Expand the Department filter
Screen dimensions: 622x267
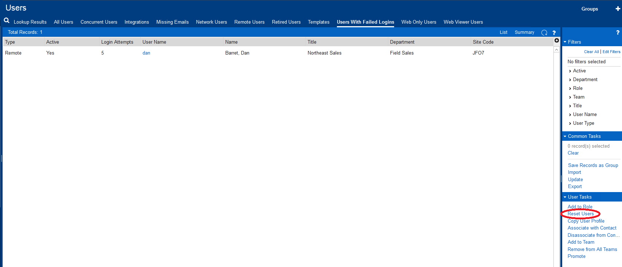tap(570, 80)
